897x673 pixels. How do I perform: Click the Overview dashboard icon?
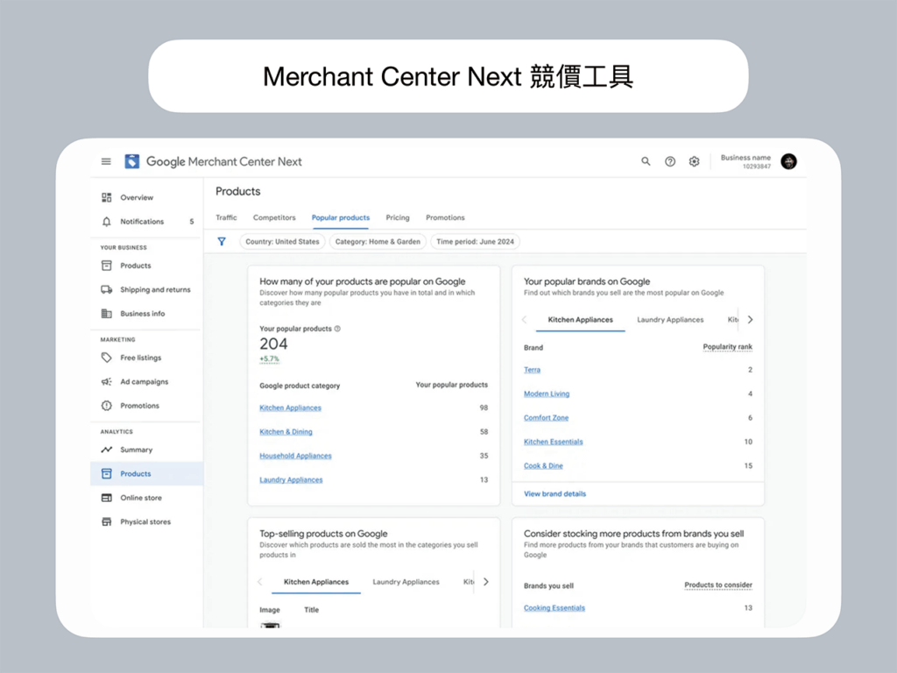(x=106, y=197)
